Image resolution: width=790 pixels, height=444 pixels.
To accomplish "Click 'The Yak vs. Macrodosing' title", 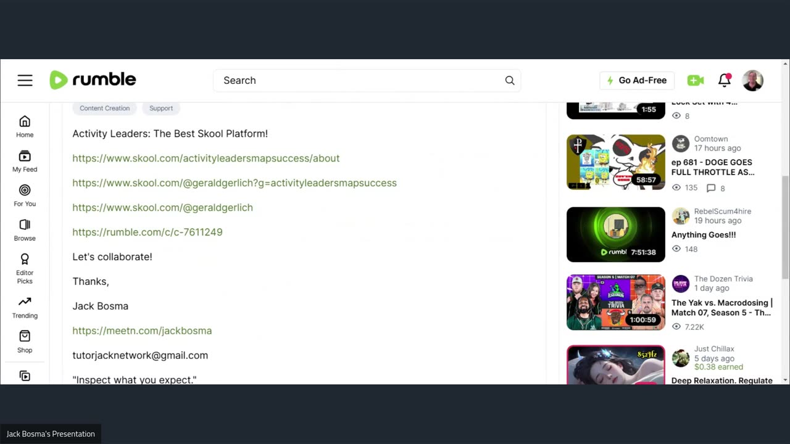I will click(x=721, y=308).
